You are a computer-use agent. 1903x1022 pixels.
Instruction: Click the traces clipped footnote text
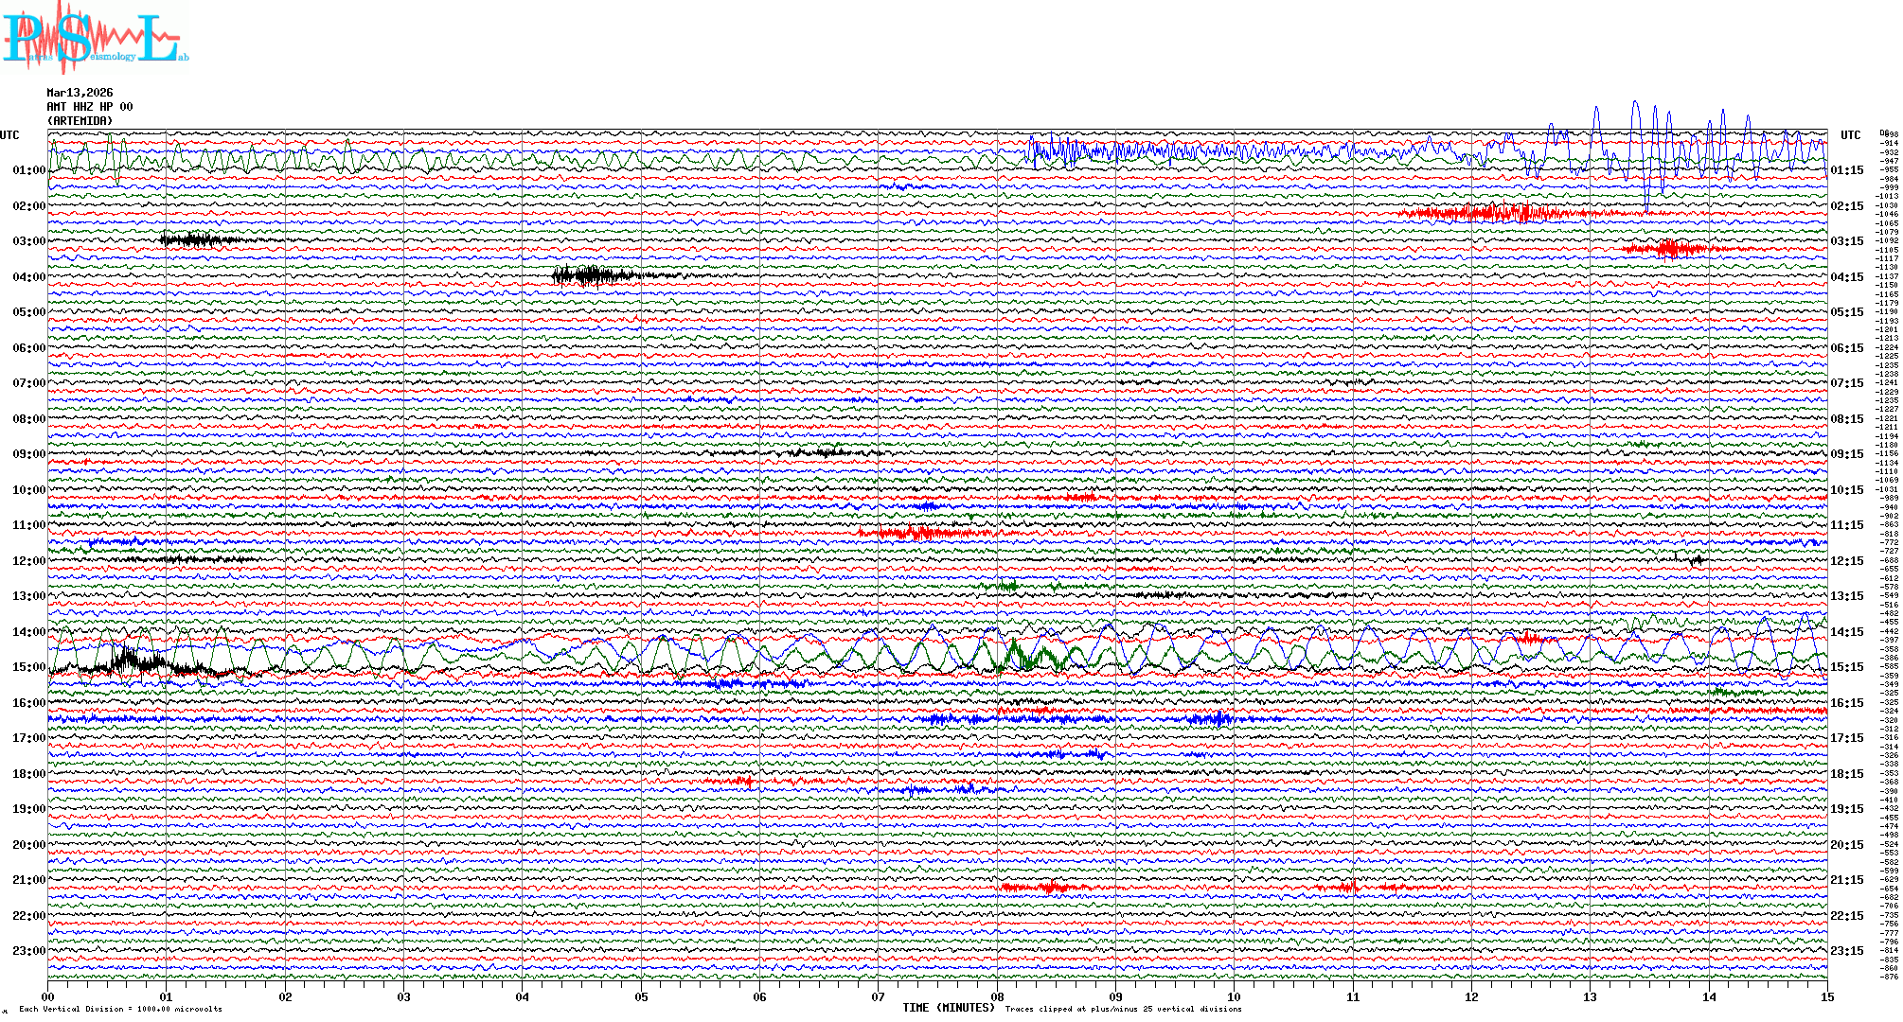(x=1123, y=1009)
